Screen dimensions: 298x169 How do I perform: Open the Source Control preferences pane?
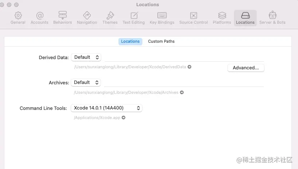[193, 18]
